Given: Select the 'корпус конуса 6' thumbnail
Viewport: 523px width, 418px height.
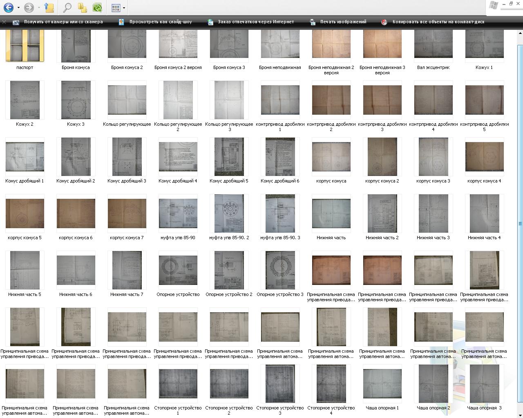Looking at the screenshot, I should pos(76,213).
